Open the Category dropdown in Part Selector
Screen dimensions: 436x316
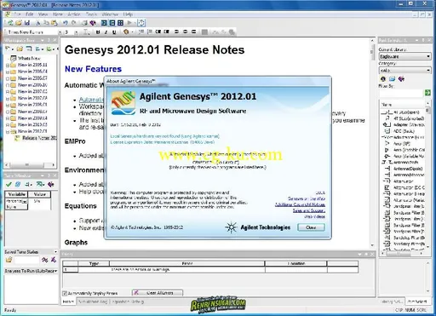404,70
